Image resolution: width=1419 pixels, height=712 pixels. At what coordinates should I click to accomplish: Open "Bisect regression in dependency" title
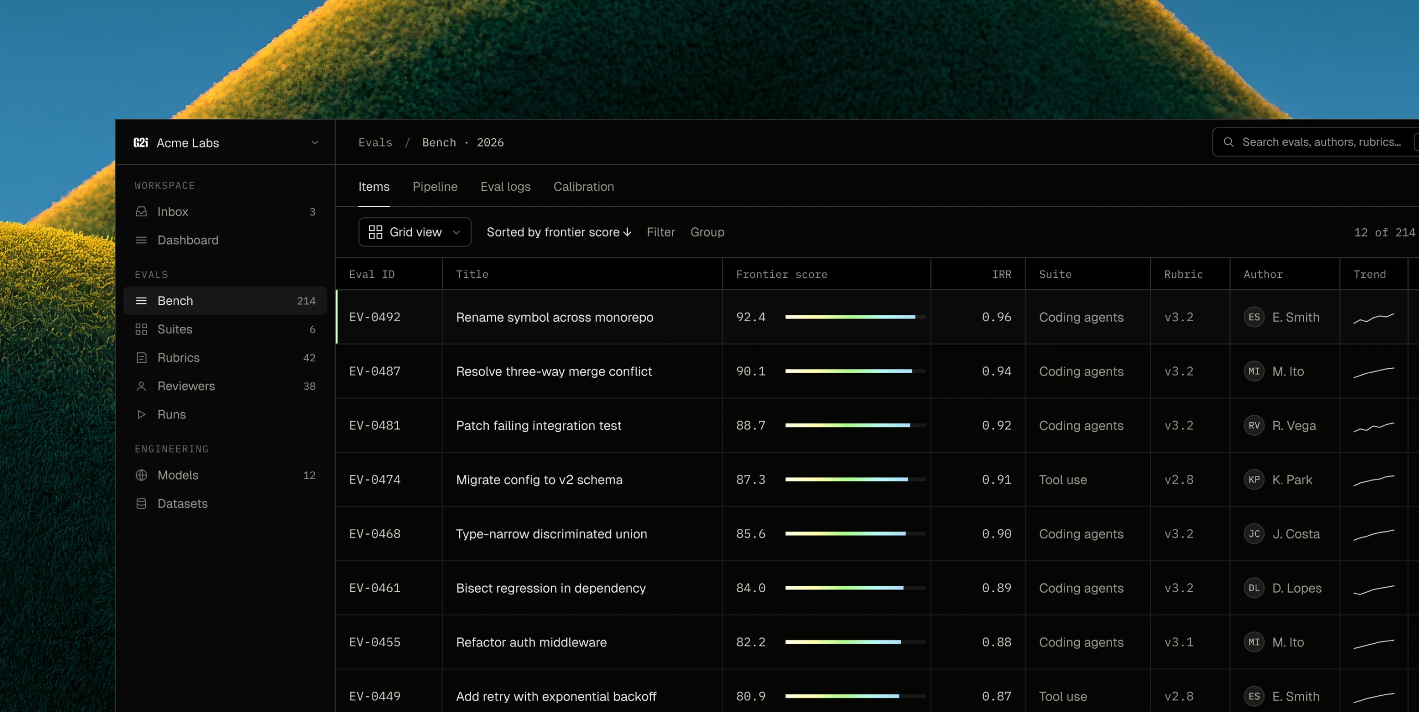[551, 587]
